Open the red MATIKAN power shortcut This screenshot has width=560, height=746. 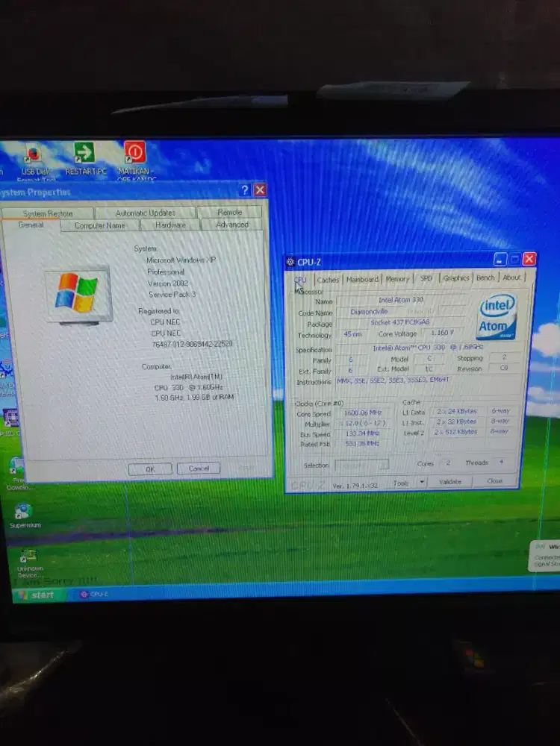click(134, 160)
